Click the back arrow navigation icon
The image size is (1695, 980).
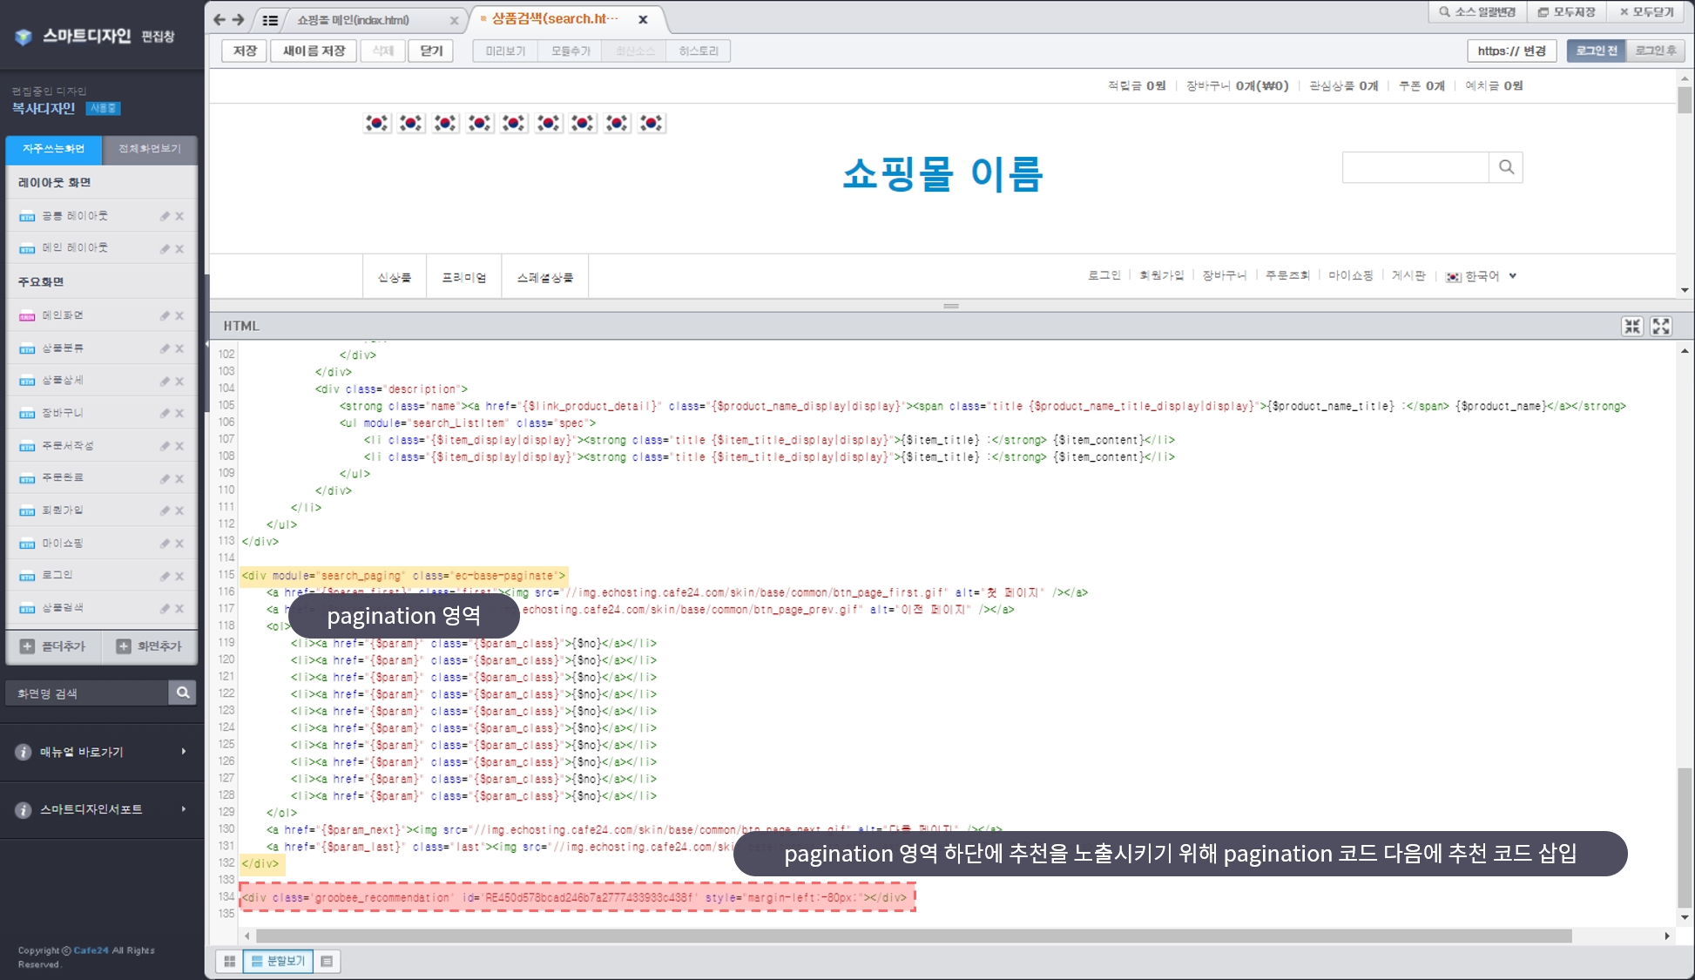[x=219, y=19]
